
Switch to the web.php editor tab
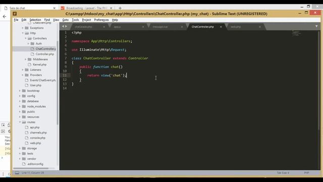236,27
